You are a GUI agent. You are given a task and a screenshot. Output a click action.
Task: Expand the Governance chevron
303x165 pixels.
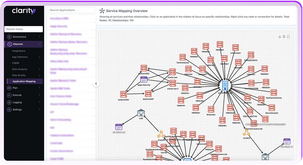[x=39, y=37]
